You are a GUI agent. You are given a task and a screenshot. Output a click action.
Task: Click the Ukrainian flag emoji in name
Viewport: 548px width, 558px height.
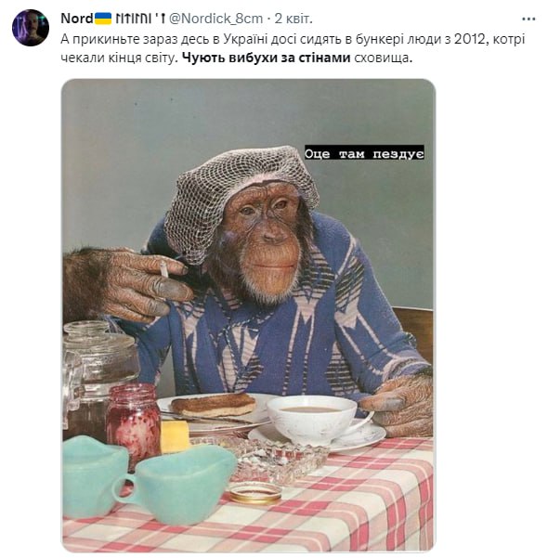(103, 19)
